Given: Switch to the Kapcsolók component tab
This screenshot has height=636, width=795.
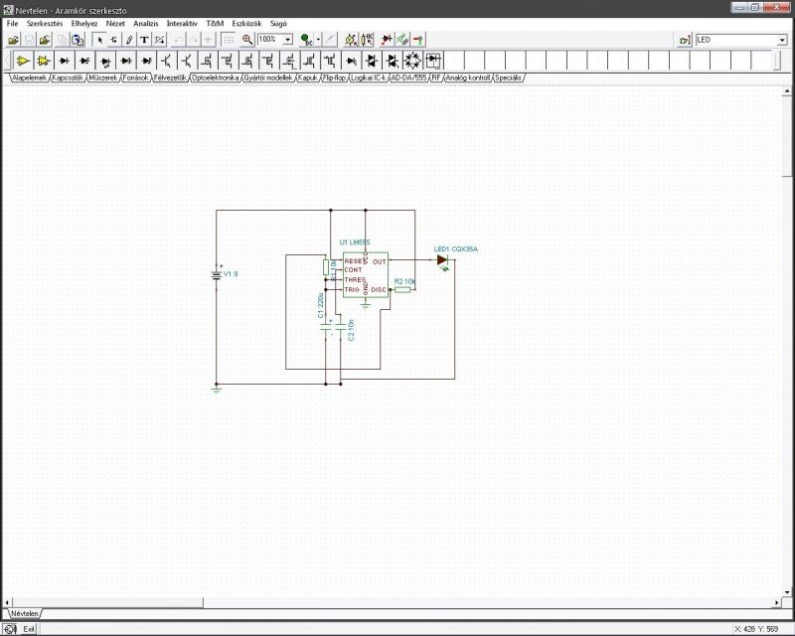Looking at the screenshot, I should click(x=68, y=78).
